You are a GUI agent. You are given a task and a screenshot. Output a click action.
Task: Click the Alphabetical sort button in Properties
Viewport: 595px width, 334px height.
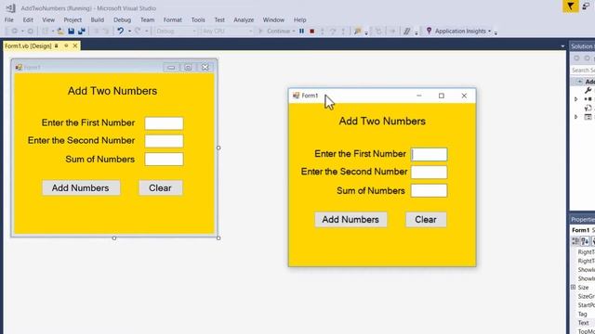click(585, 241)
